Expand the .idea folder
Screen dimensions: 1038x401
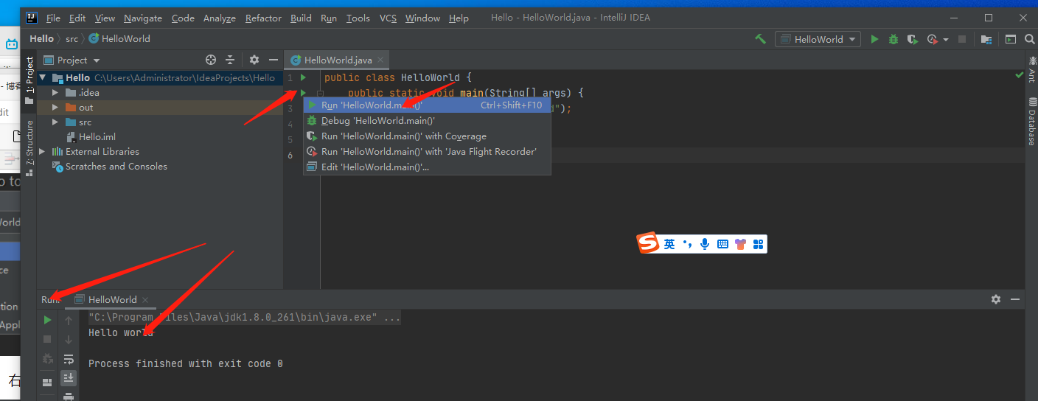55,92
